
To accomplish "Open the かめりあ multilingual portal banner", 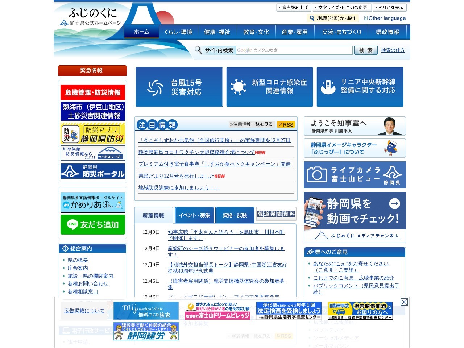I will (x=93, y=202).
